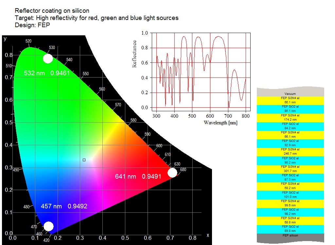The height and width of the screenshot is (245, 335).
Task: Click the 490 wavelength label on the spectral locus
Action: click(16, 170)
